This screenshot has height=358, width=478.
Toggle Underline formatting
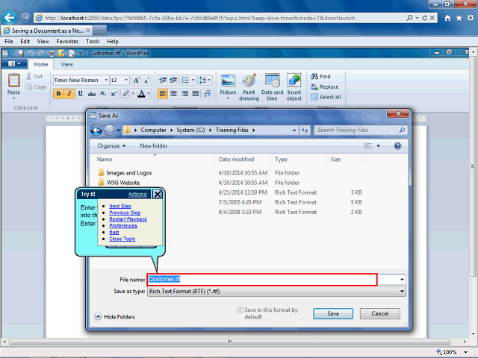tap(80, 94)
